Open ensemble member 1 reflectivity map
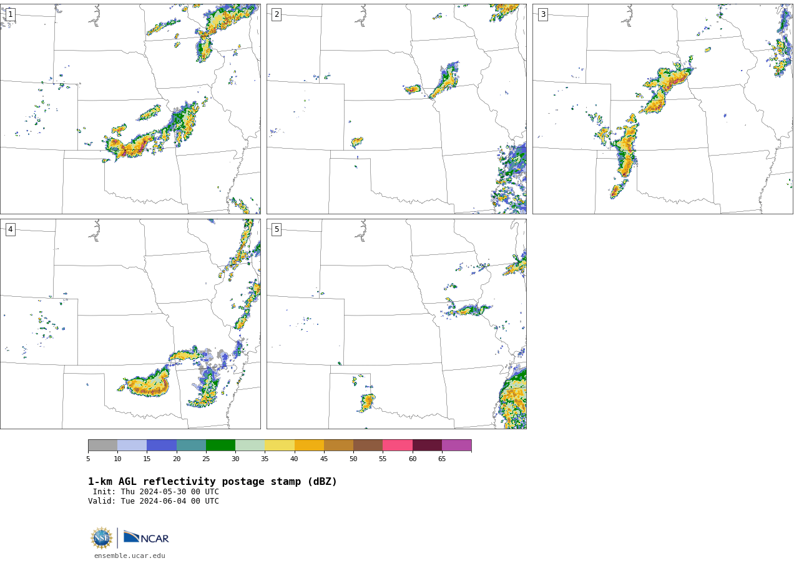 [x=130, y=109]
